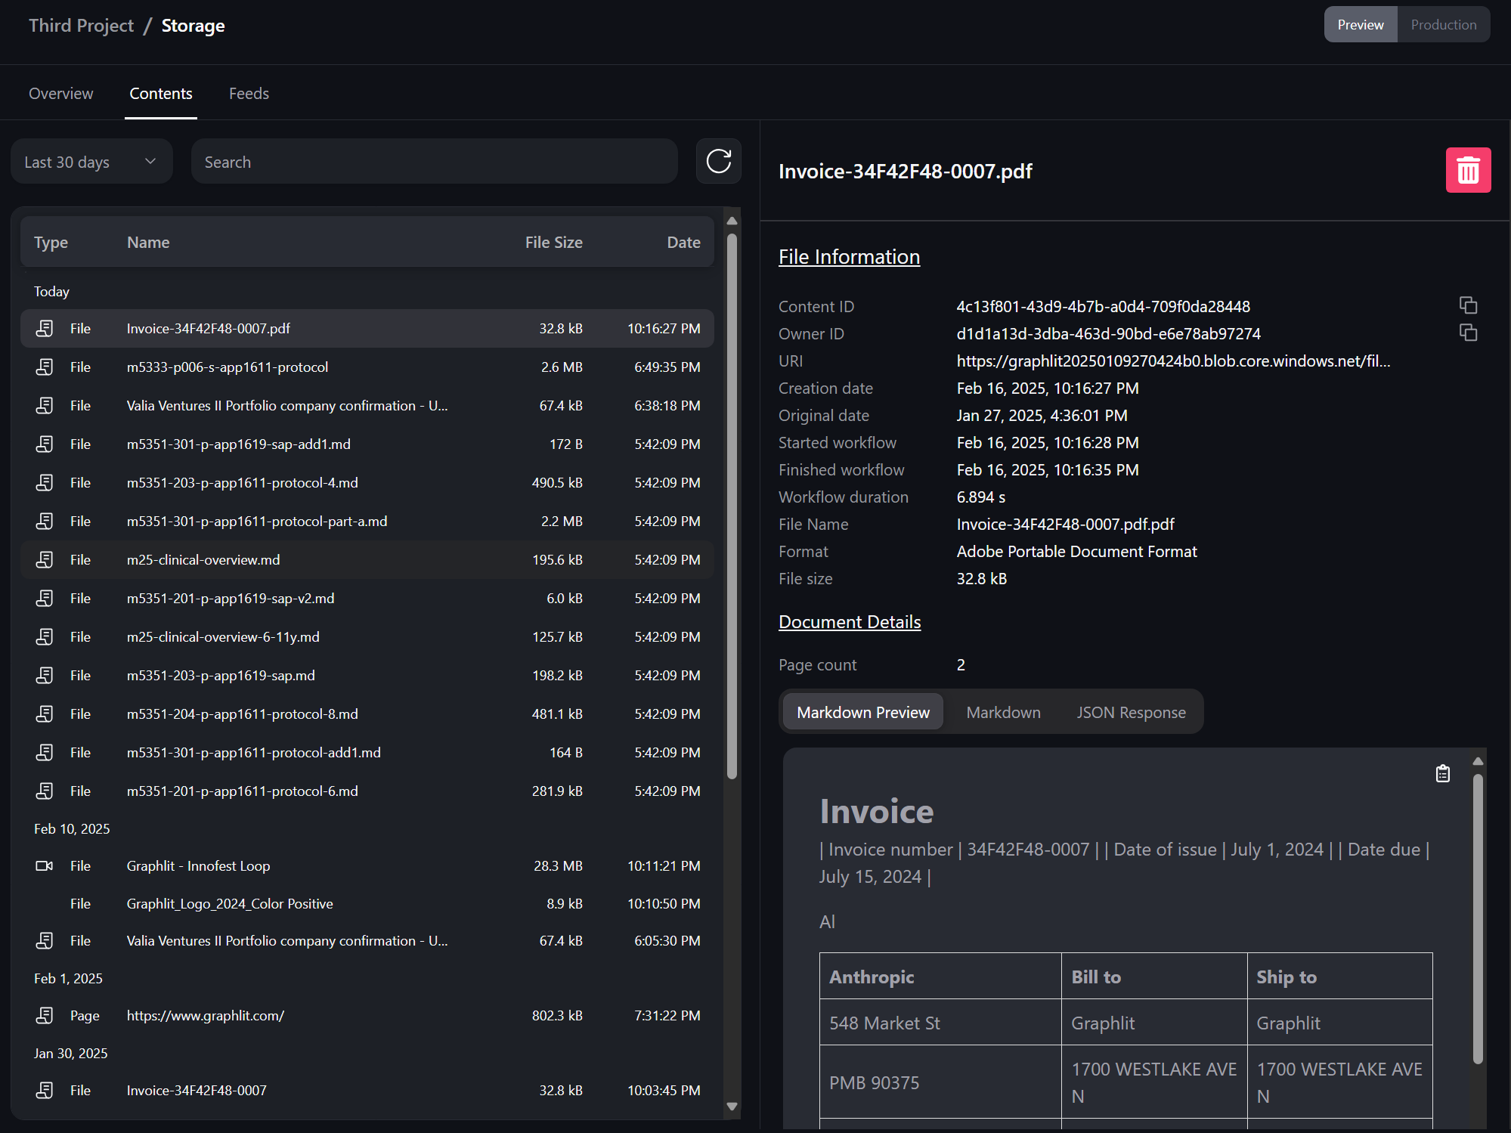This screenshot has width=1511, height=1133.
Task: Switch to the Feeds tab
Action: 249,94
